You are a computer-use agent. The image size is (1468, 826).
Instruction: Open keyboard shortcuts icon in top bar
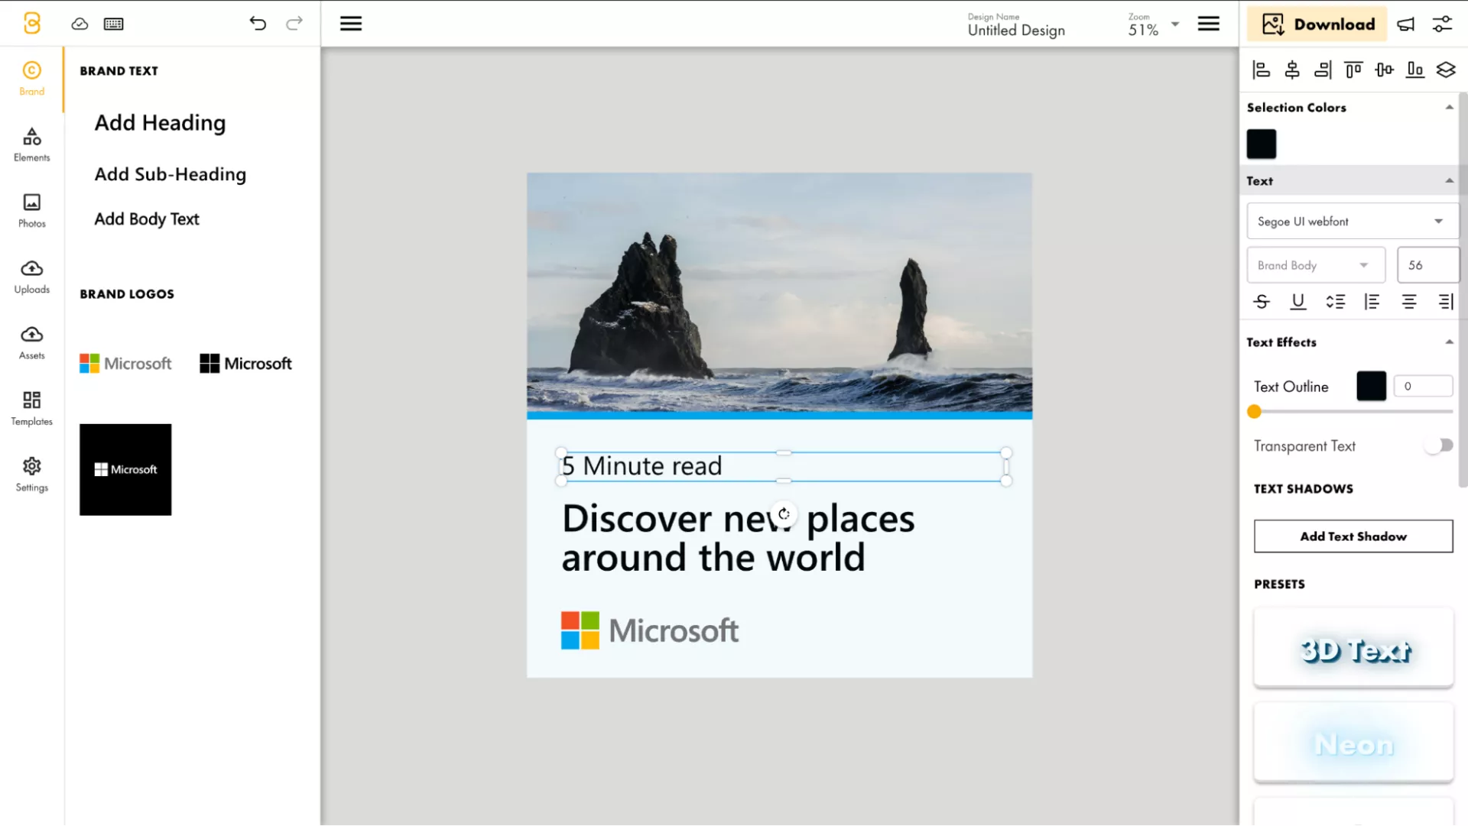[114, 24]
